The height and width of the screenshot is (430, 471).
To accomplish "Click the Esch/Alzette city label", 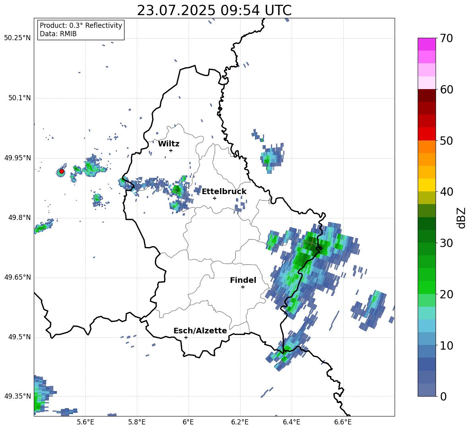I will 200,331.
